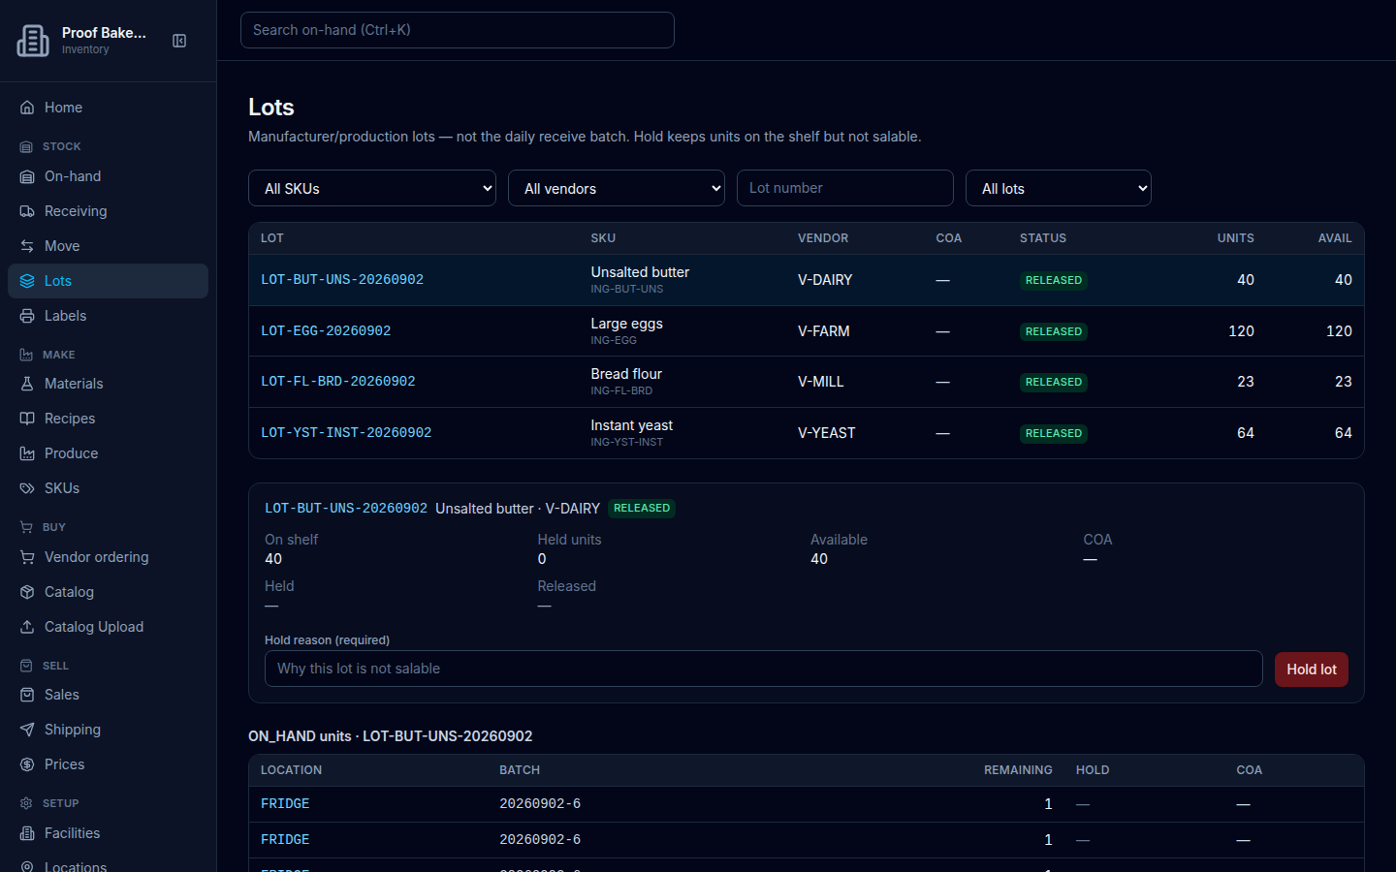Screen dimensions: 1396x872
Task: Click LOT-BUT-UNS-20260902 in detail panel header
Action: (x=346, y=508)
